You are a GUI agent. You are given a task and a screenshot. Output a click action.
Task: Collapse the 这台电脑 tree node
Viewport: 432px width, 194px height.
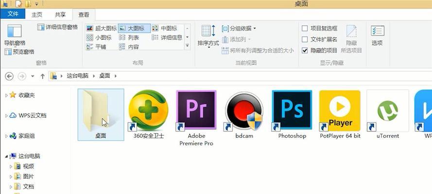(x=6, y=156)
